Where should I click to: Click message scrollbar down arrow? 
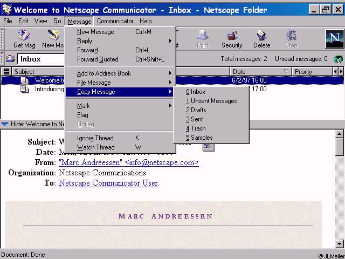point(339,243)
